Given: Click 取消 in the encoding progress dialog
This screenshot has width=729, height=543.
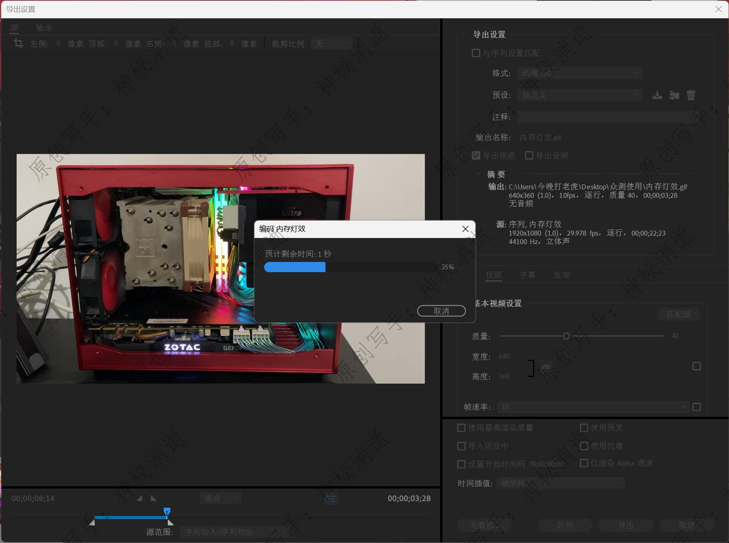Looking at the screenshot, I should tap(441, 311).
